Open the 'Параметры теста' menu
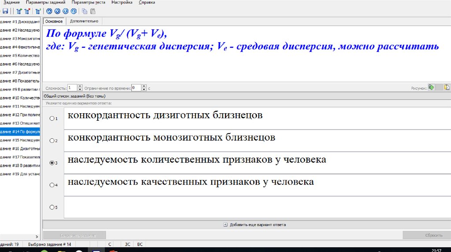 click(88, 3)
